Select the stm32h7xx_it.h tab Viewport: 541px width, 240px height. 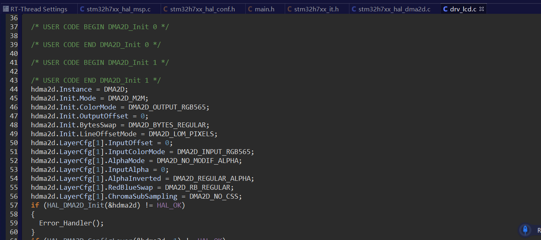[x=316, y=9]
